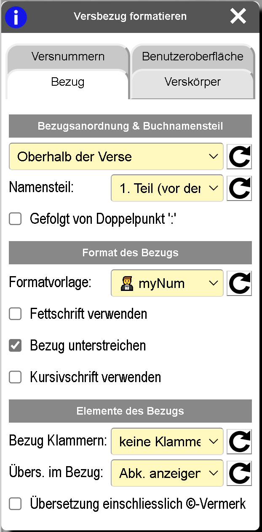Open the 'Oberhalb der Verse' dropdown
The width and height of the screenshot is (262, 532).
pos(116,157)
